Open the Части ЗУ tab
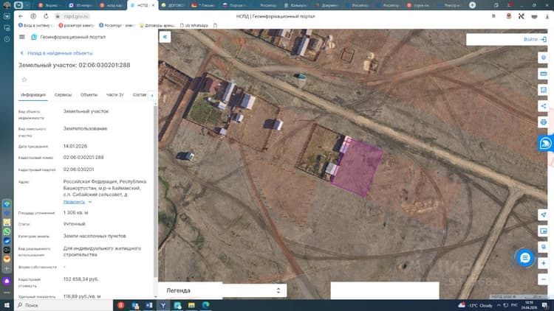 pos(114,95)
